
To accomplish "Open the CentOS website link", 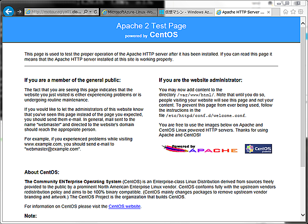I will click(124, 207).
